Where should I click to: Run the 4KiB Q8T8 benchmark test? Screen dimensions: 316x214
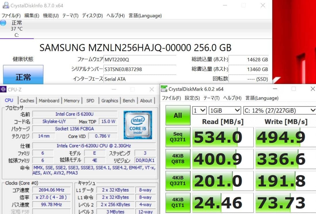178,159
